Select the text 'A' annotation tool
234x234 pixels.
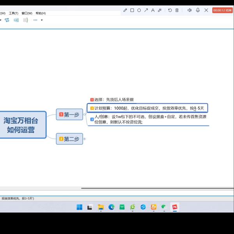tap(153, 10)
